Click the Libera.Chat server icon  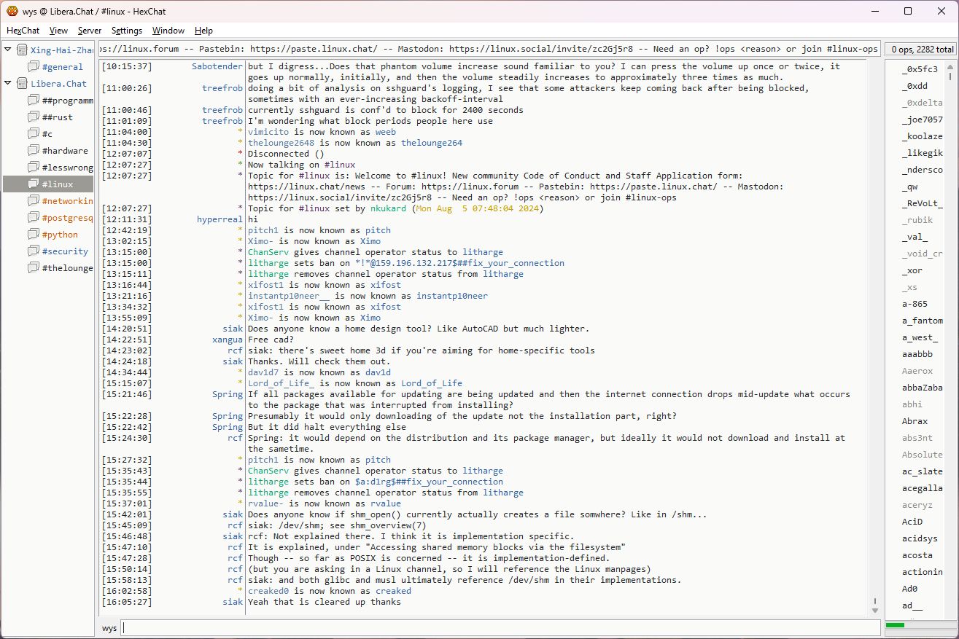[x=22, y=84]
